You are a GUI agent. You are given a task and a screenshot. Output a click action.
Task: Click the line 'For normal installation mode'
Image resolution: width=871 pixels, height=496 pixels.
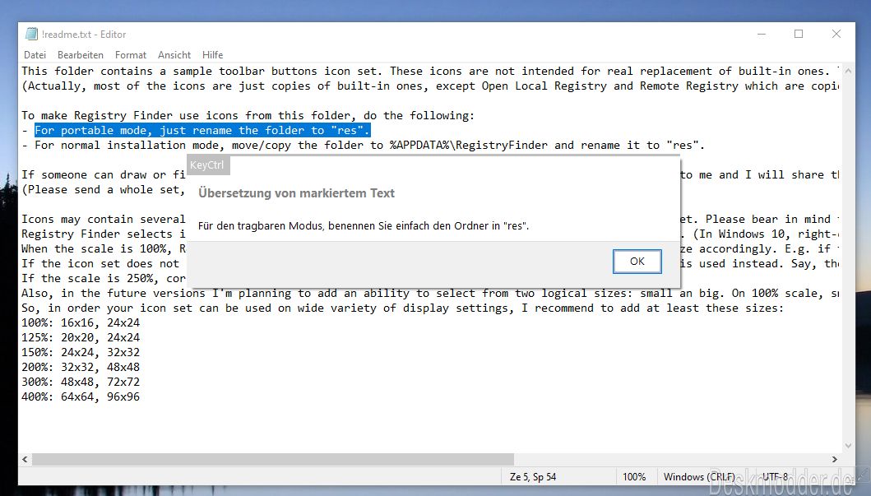pyautogui.click(x=364, y=145)
